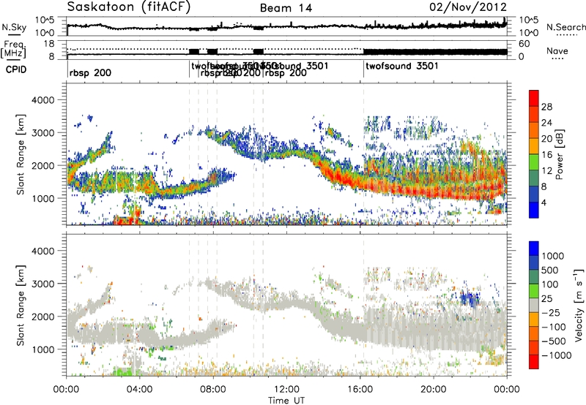Viewport: 586px width, 405px height.
Task: Click the "28" tick on the power colorbar
Action: 546,107
